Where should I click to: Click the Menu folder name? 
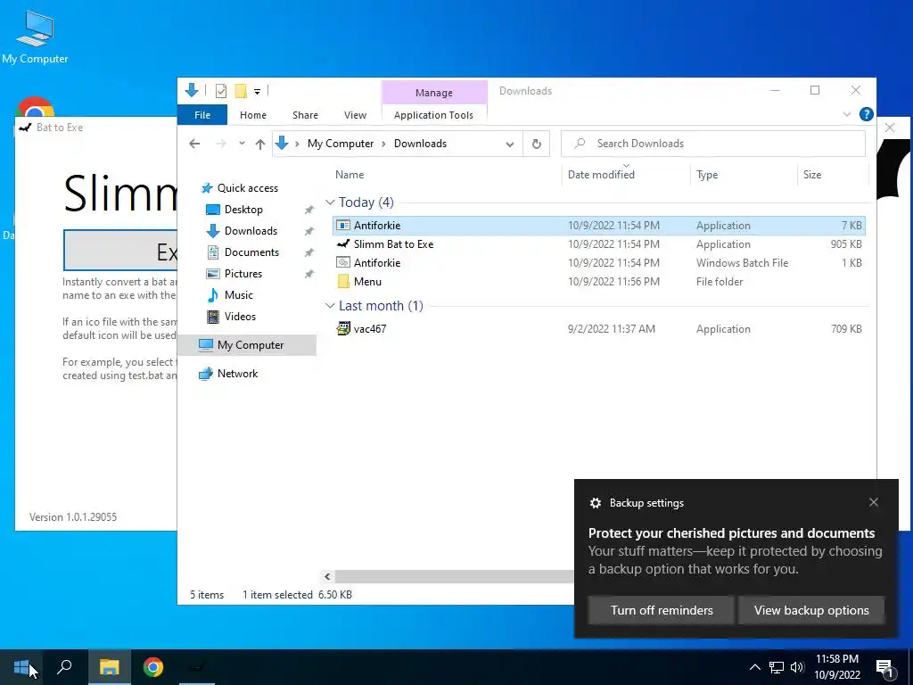pyautogui.click(x=367, y=281)
